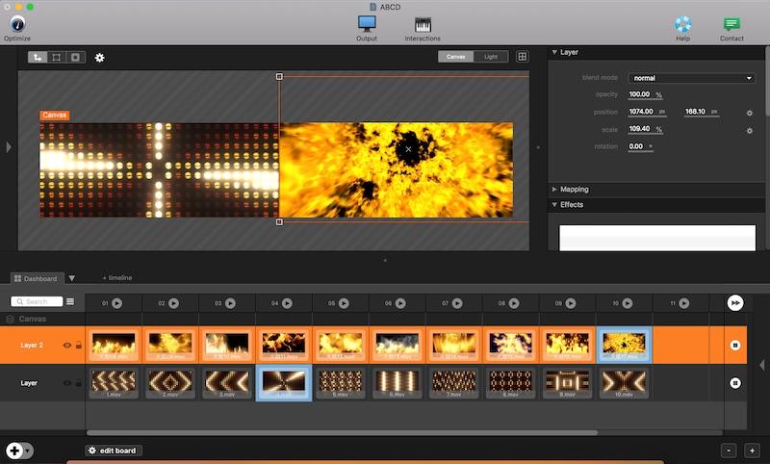Play column 08
The width and height of the screenshot is (770, 464).
pyautogui.click(x=514, y=303)
